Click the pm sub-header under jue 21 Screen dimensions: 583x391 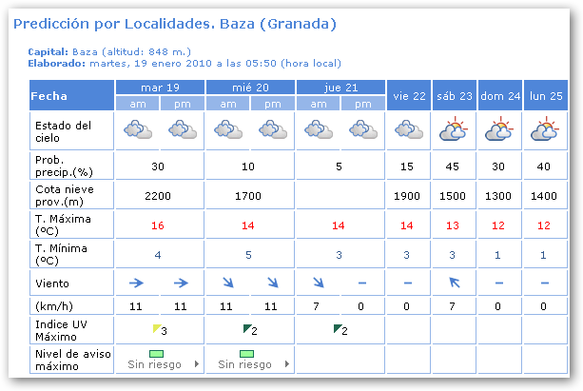363,104
